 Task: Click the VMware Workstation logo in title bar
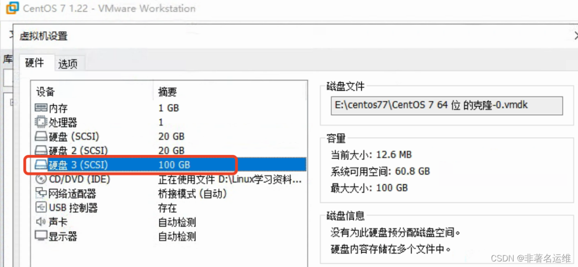[11, 8]
